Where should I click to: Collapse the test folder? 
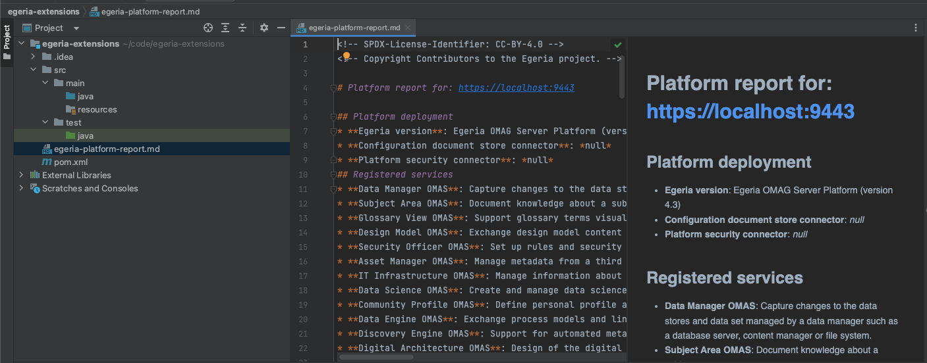point(45,122)
